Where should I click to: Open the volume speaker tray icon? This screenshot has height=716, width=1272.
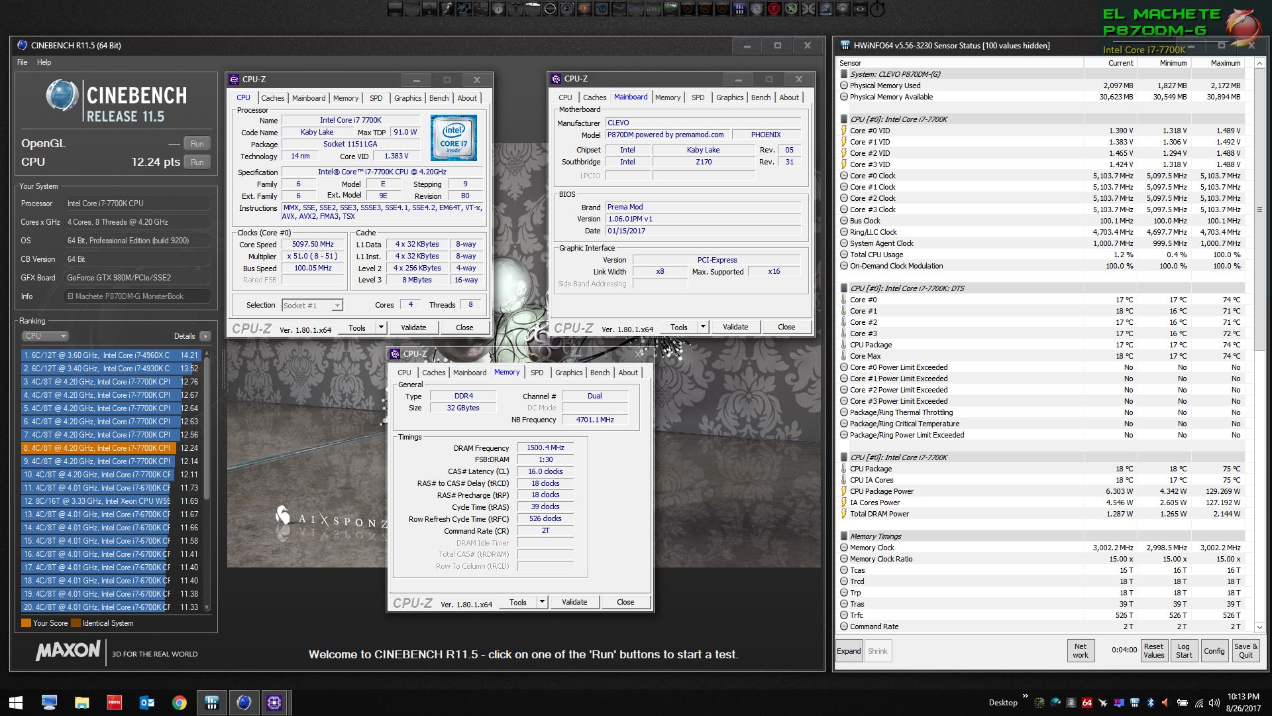tap(1214, 703)
